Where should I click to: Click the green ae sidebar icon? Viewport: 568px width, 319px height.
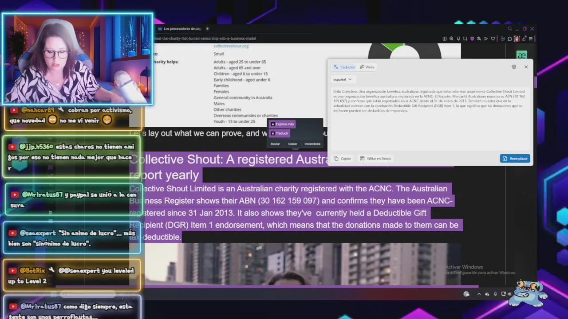(x=521, y=55)
